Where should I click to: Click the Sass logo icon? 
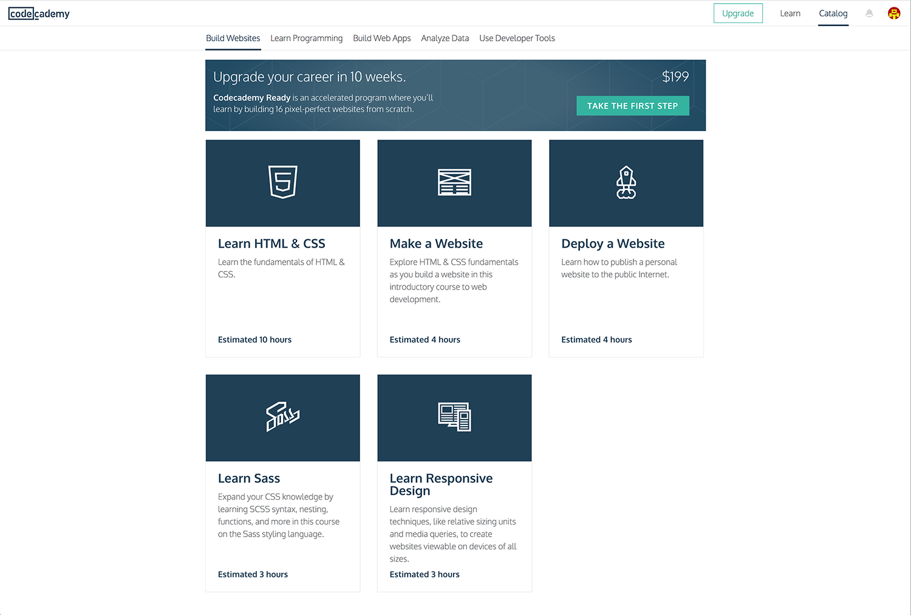click(x=283, y=416)
